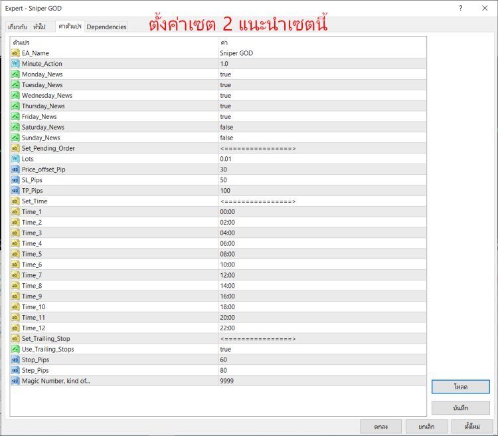
Task: Select the boolean icon beside Use_Trailing_Stops
Action: pyautogui.click(x=15, y=349)
